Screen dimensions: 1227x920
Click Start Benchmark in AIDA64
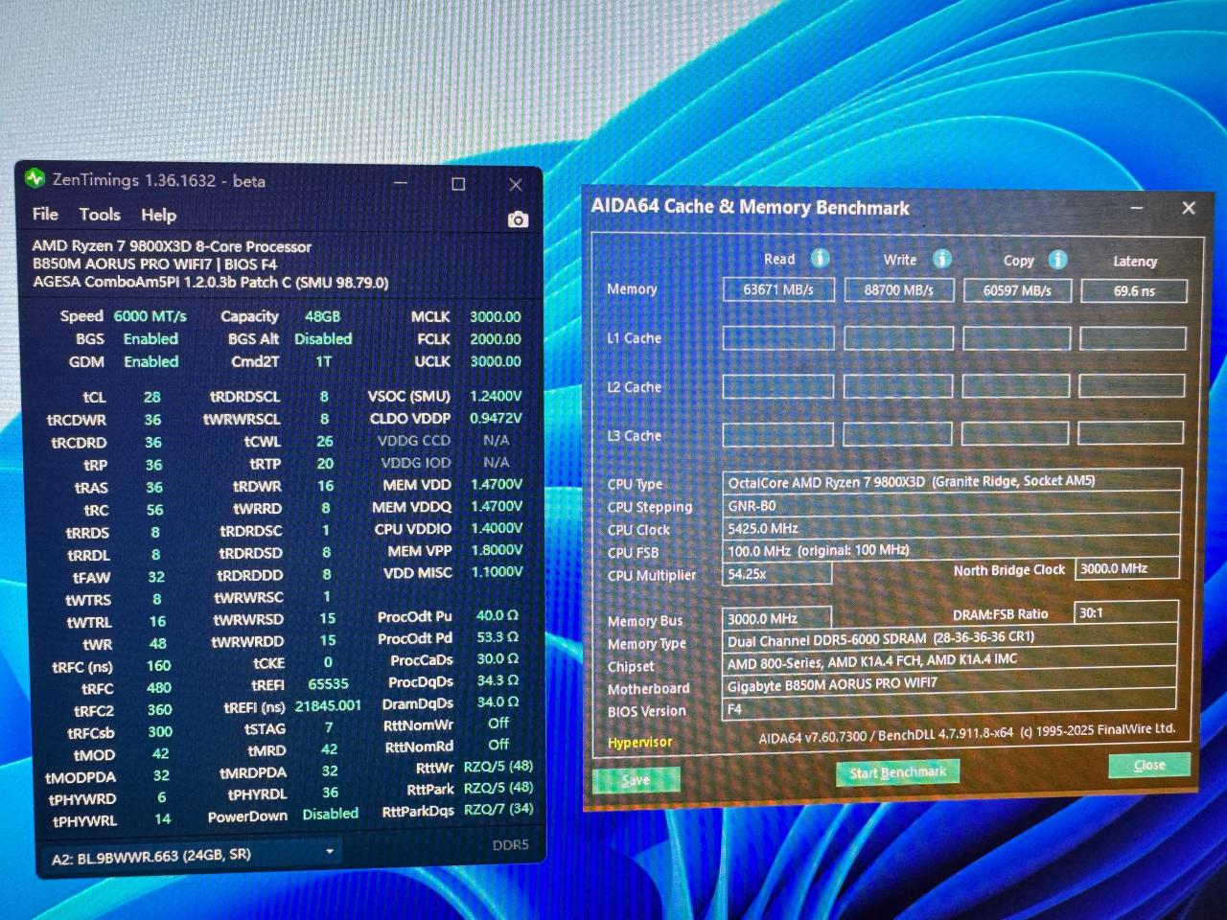(897, 772)
